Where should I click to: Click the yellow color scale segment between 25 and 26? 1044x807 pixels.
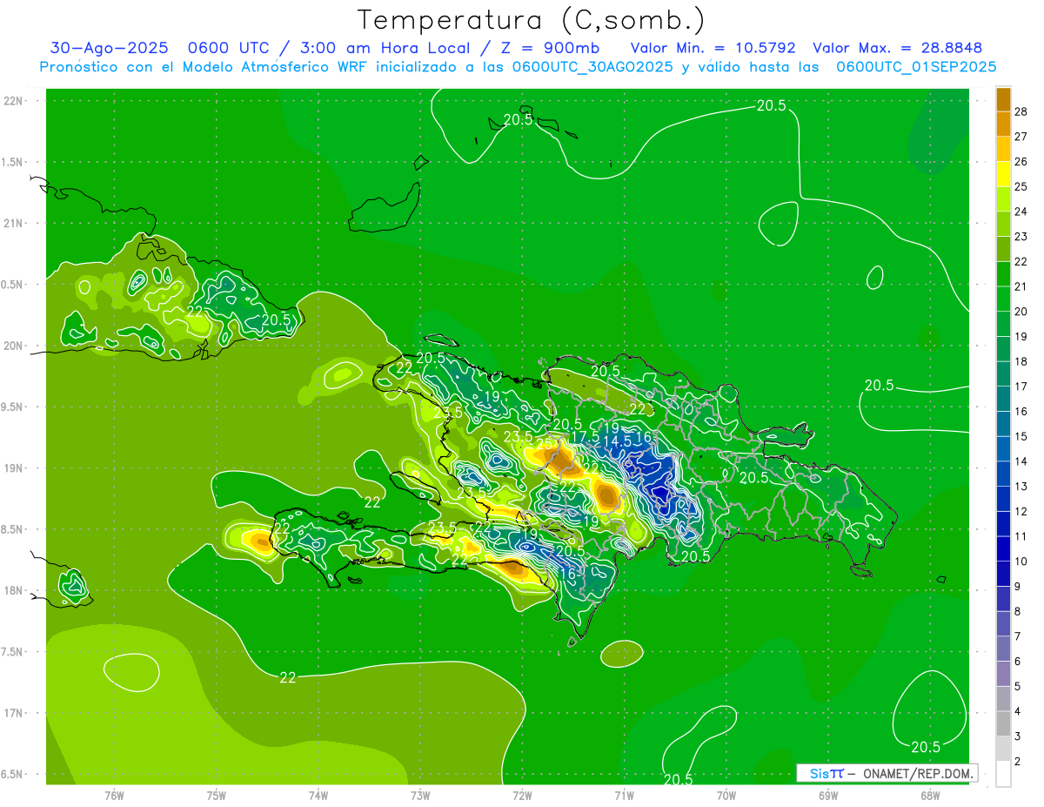pos(1003,174)
